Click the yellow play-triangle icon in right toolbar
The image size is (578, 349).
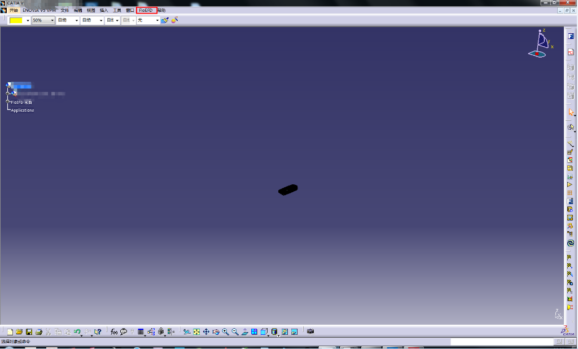click(x=570, y=184)
